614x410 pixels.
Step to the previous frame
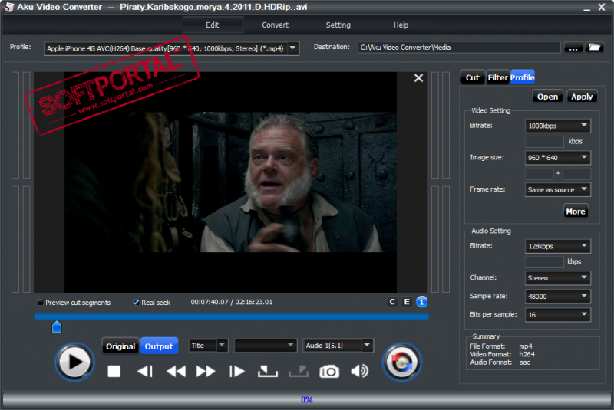pyautogui.click(x=145, y=371)
